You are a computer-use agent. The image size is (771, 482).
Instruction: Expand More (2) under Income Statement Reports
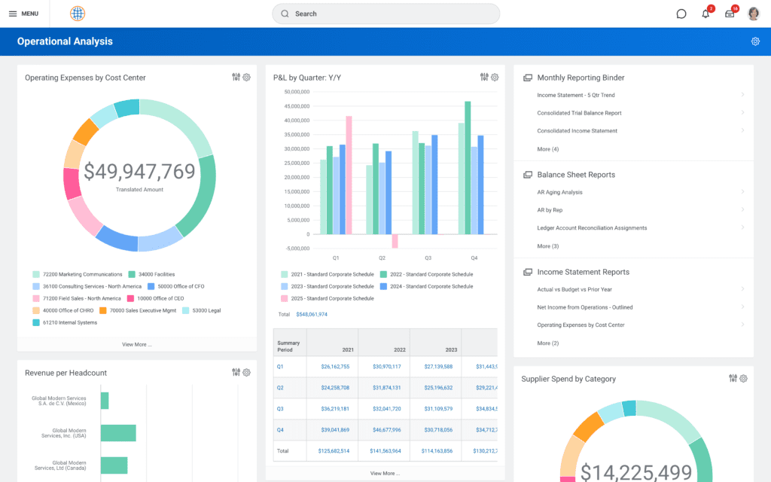tap(547, 343)
